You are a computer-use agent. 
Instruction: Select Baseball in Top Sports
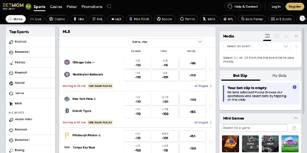point(30,73)
